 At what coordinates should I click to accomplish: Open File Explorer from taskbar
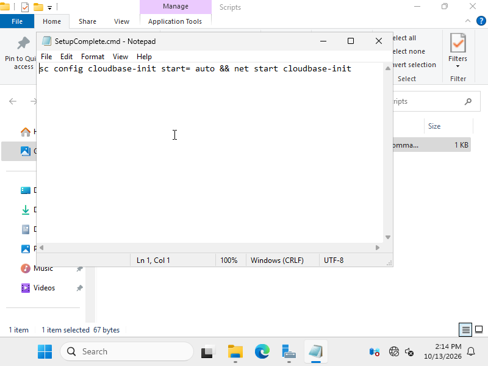click(235, 352)
